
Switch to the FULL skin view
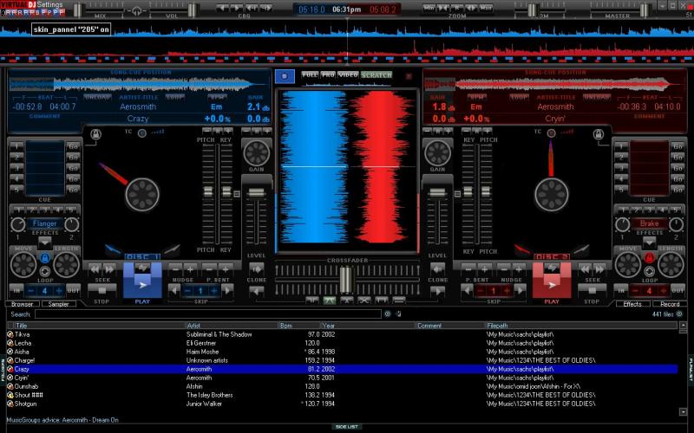[310, 75]
